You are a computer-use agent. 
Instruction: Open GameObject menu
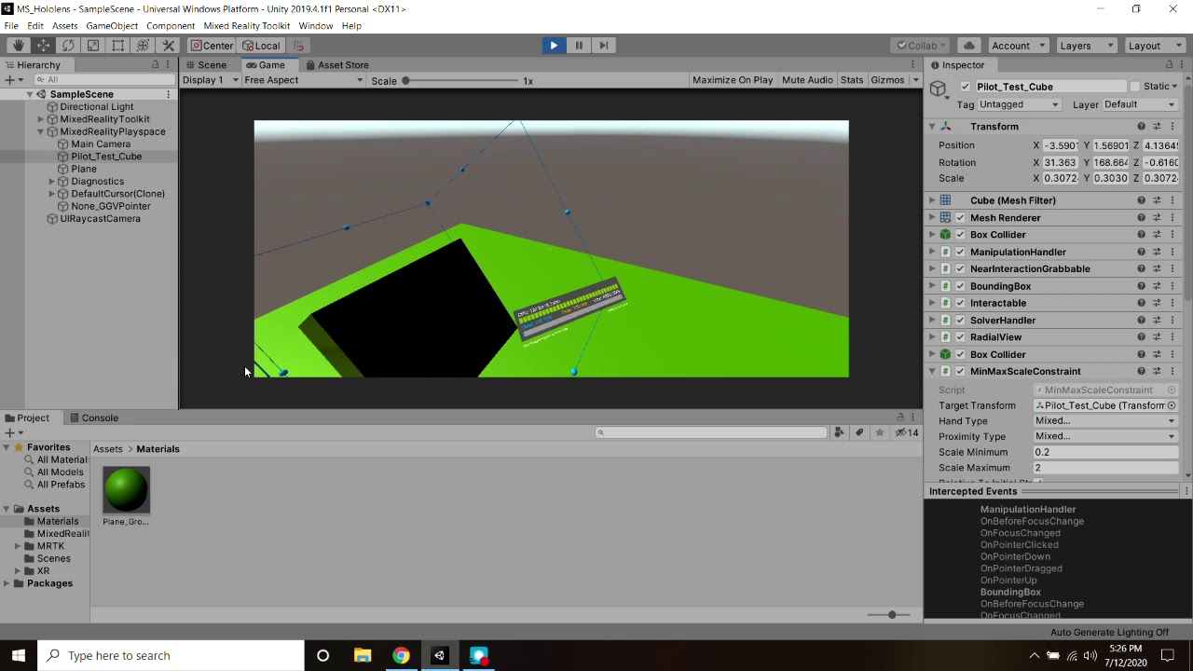[112, 25]
